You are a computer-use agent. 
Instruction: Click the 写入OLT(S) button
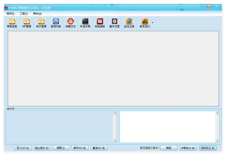[x=23, y=148]
